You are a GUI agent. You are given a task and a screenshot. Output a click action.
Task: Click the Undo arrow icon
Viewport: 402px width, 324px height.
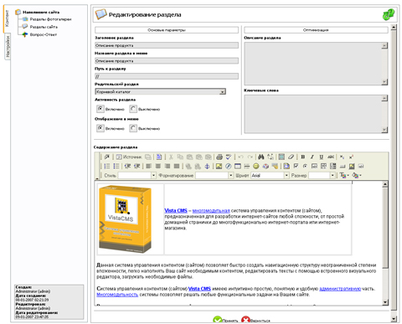241,157
